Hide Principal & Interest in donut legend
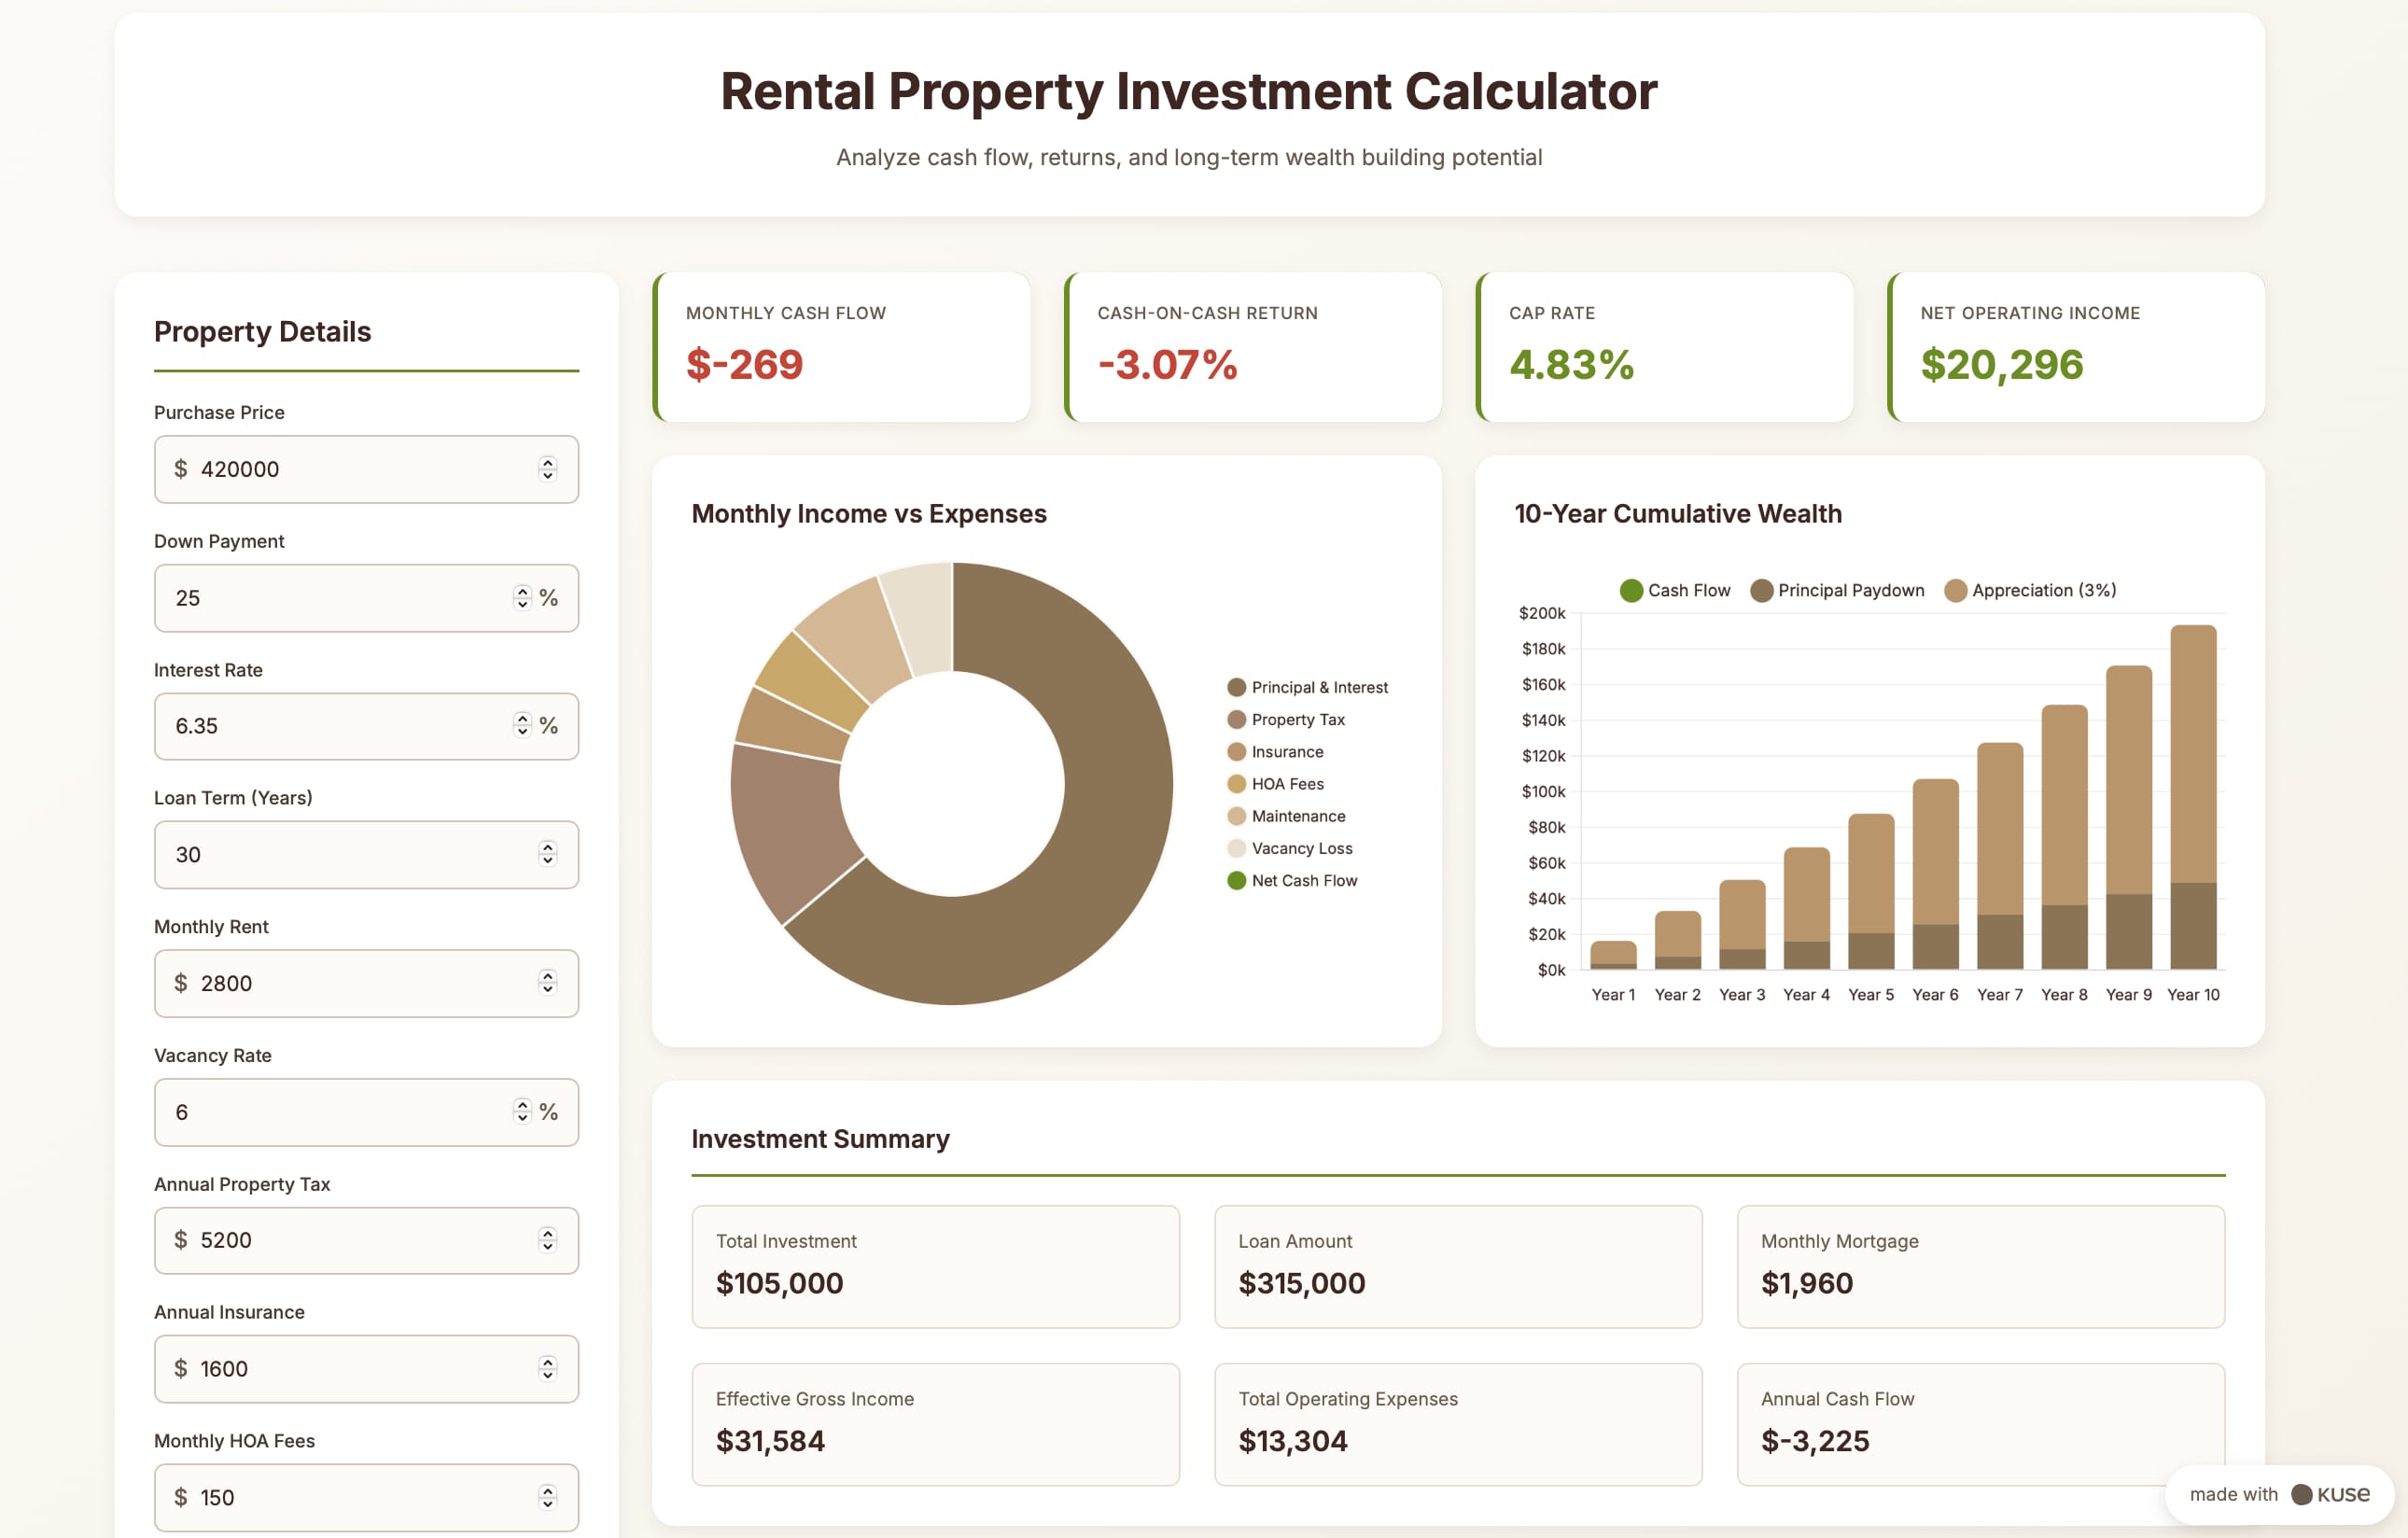 pyautogui.click(x=1307, y=687)
